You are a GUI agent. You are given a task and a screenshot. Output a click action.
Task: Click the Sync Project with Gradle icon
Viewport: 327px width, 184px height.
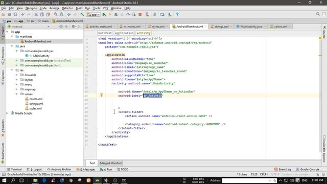pyautogui.click(x=155, y=14)
